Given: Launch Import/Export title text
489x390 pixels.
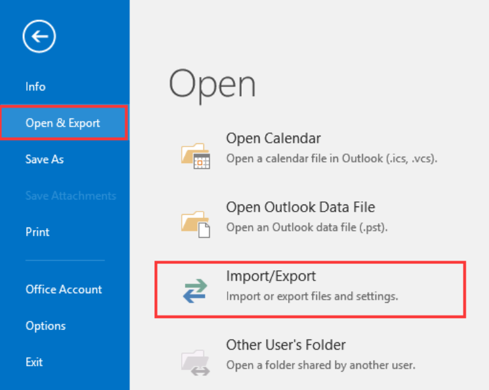Looking at the screenshot, I should 271,276.
